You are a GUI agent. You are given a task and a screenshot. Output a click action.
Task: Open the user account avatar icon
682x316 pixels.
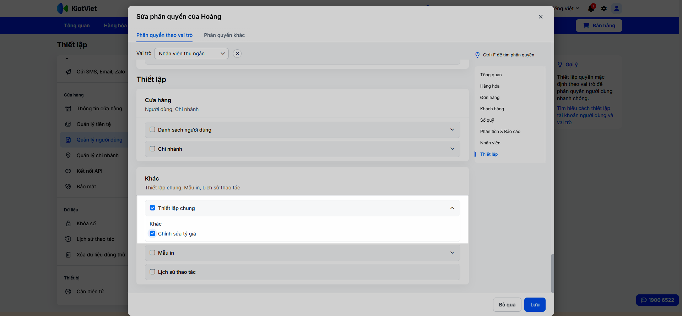[617, 9]
